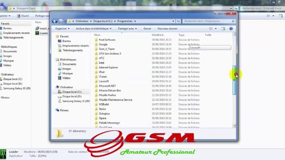Refresh the Programmes folder listing
Viewport: 285px width, 160px height.
(178, 21)
